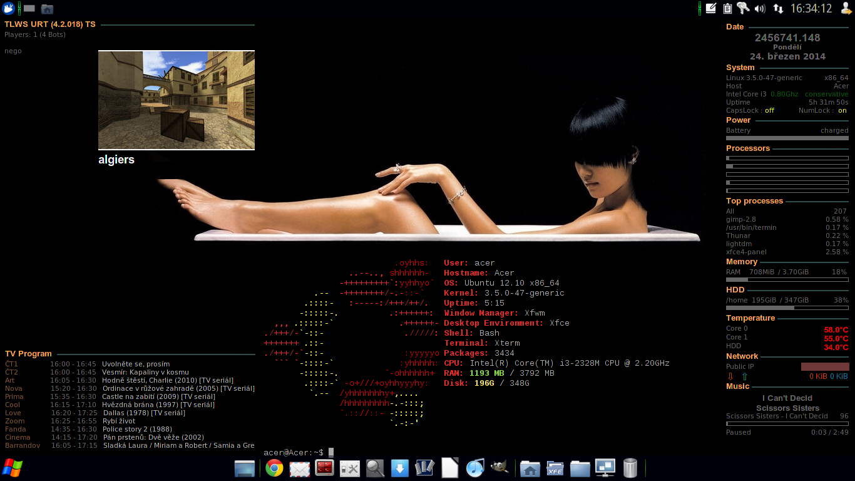Click the /home HDD usage bar
This screenshot has height=481, width=855.
(787, 308)
